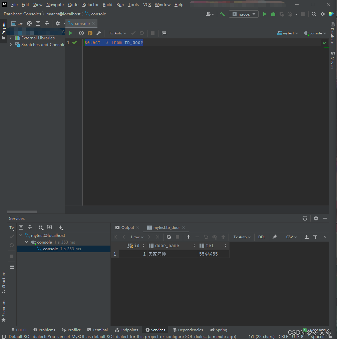This screenshot has width=337, height=339.
Task: Open query history clock icon
Action: point(81,33)
